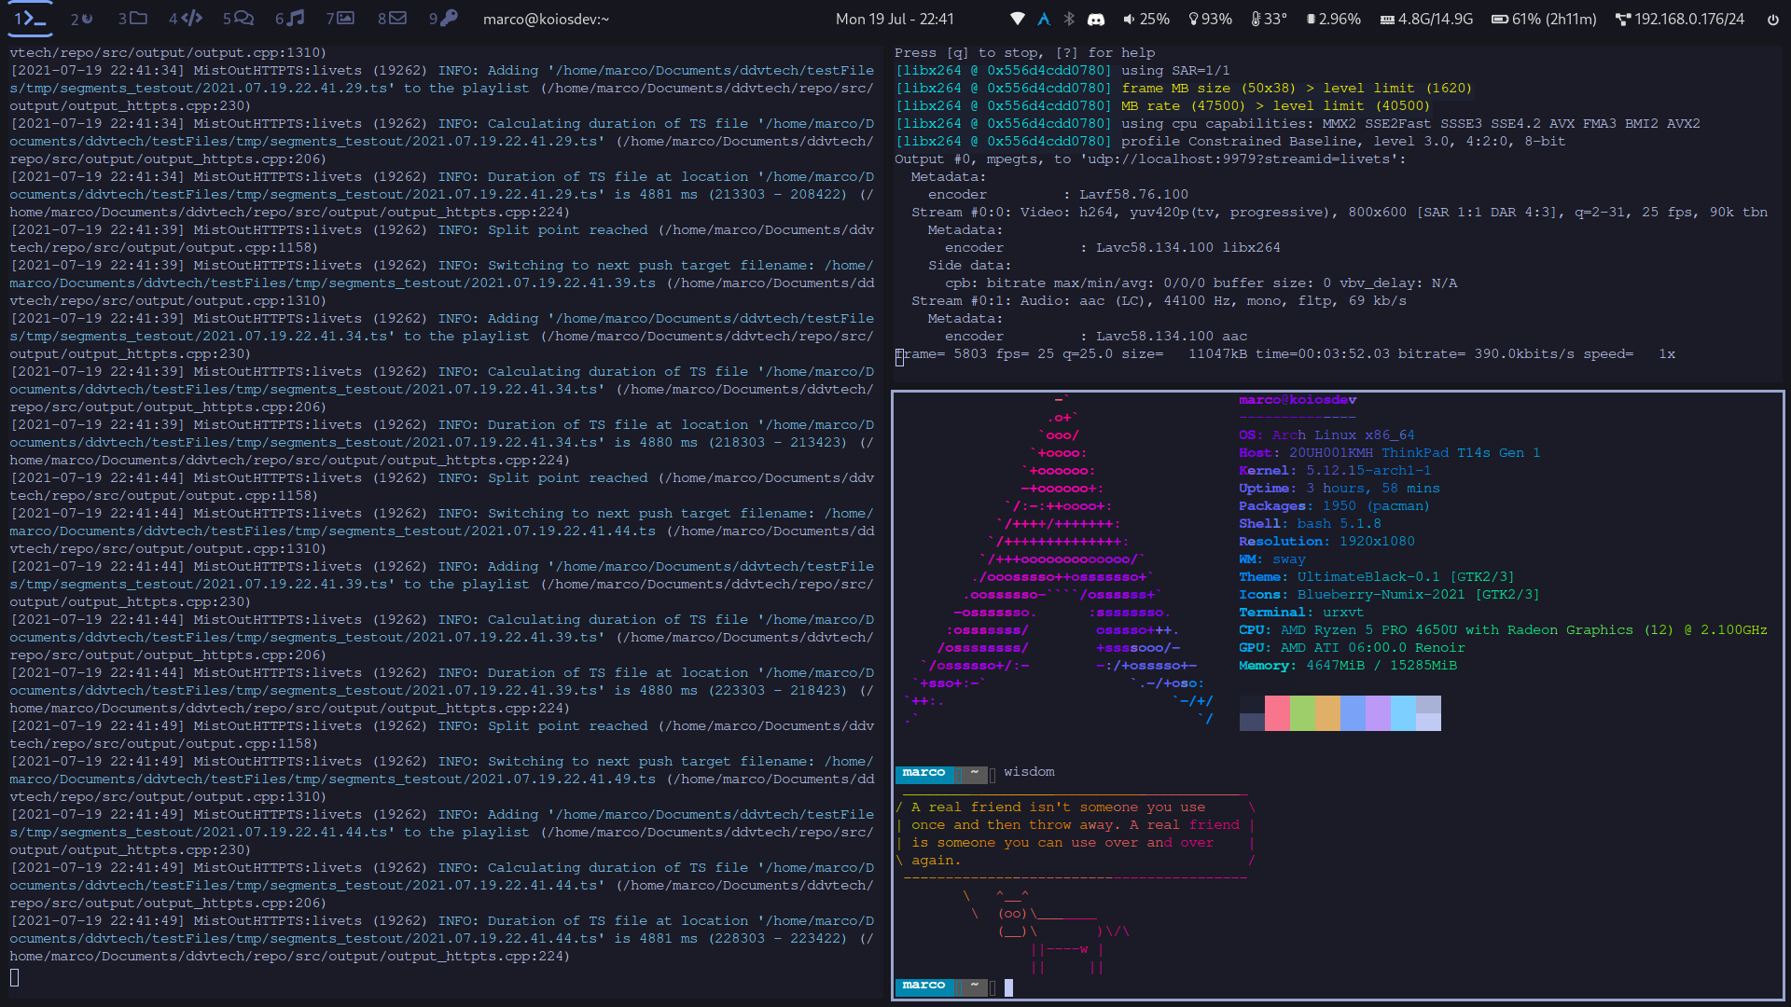Click 'Theme: UltimateBlack-0.1' line

pos(1377,577)
